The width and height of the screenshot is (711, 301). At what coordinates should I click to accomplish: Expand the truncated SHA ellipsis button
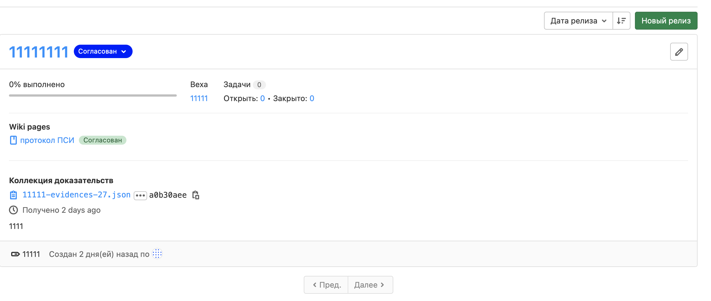[x=140, y=195]
